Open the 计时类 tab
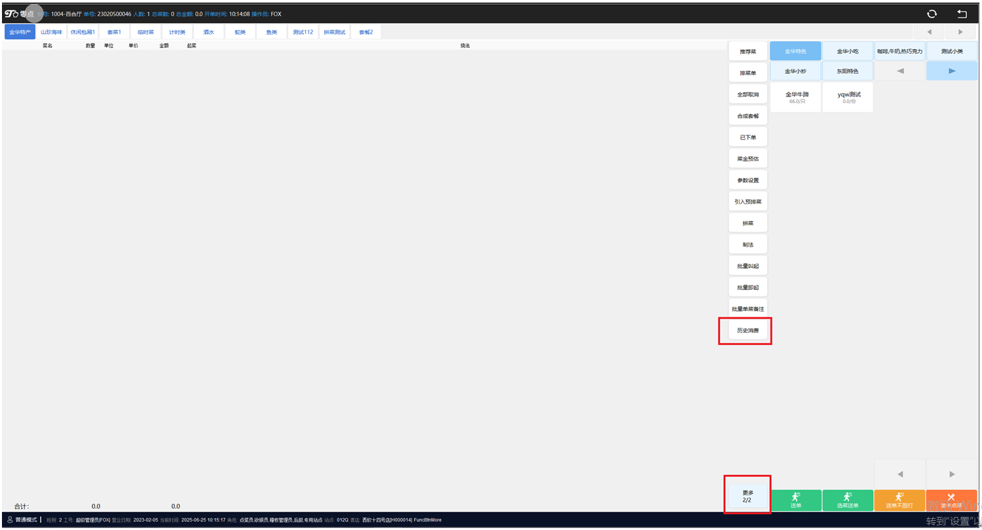This screenshot has width=982, height=530. pos(178,32)
